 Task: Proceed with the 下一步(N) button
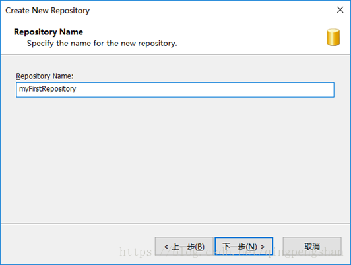pyautogui.click(x=243, y=247)
